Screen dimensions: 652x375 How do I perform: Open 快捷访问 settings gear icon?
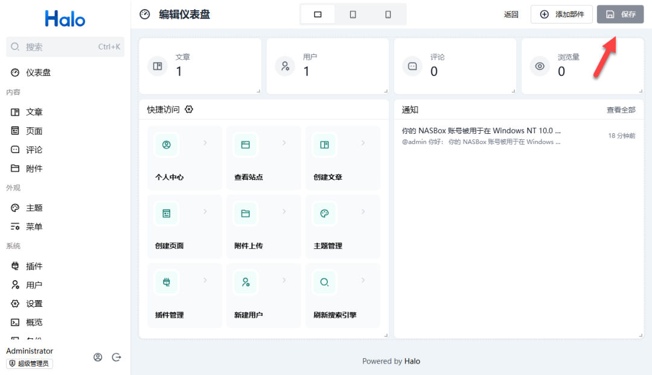(x=189, y=109)
